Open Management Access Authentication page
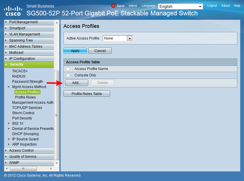The height and width of the screenshot is (181, 244). [x=33, y=103]
